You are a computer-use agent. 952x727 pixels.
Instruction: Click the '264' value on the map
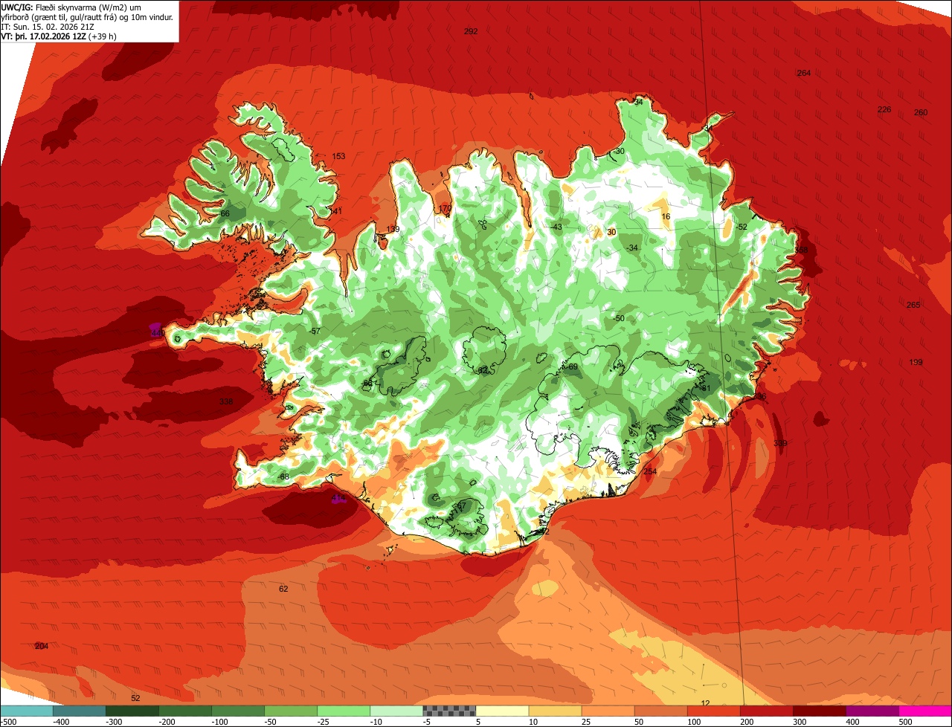click(803, 73)
